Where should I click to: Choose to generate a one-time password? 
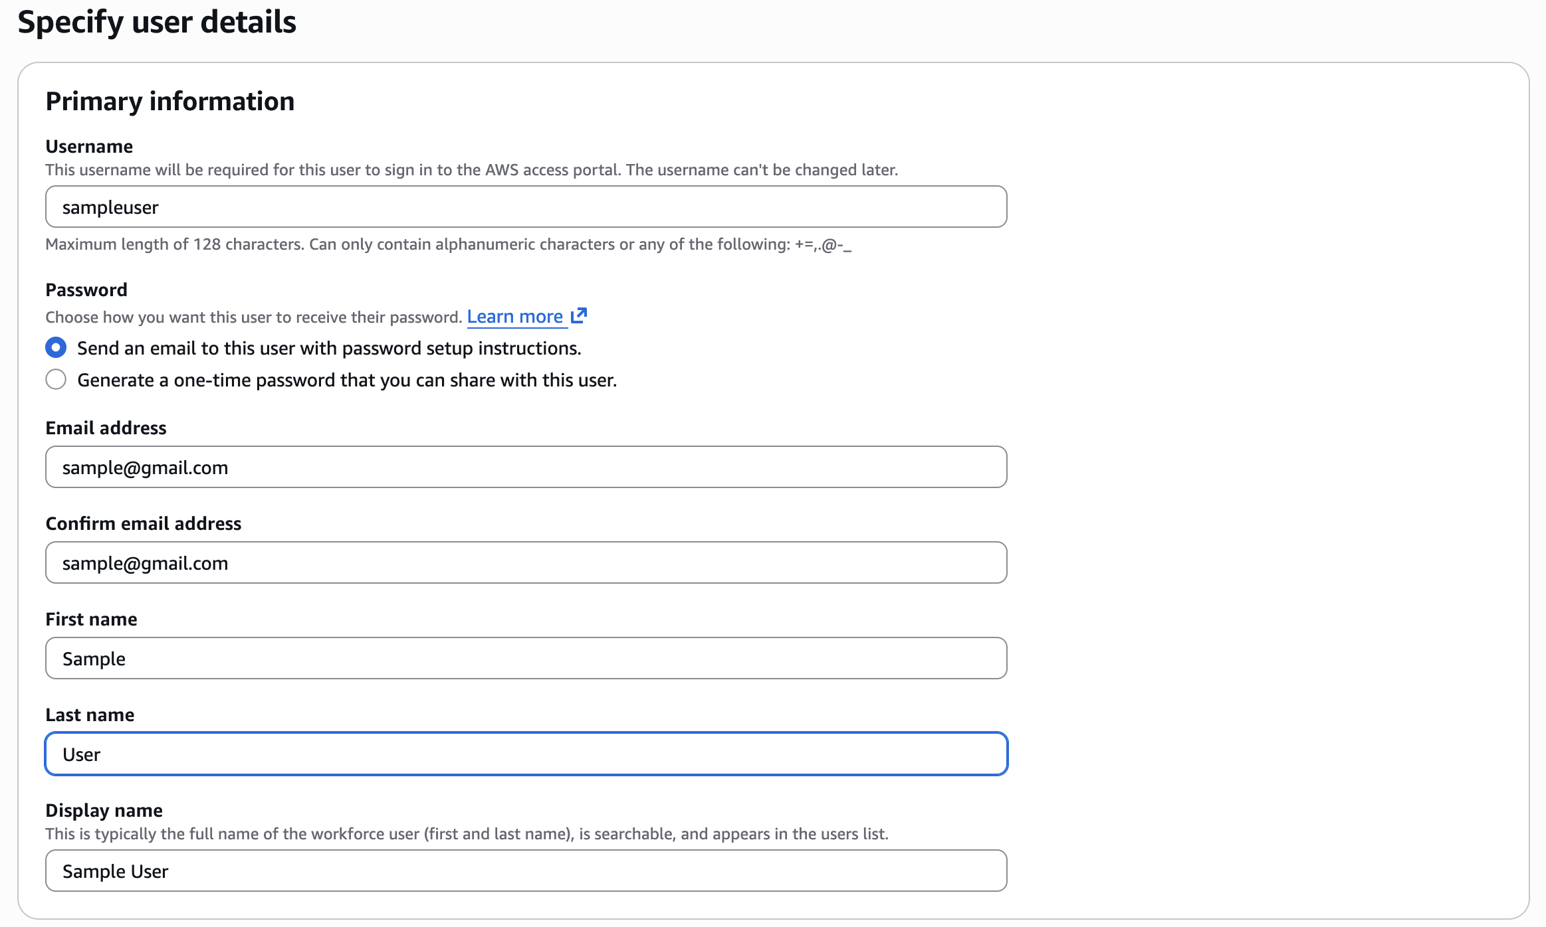[x=56, y=379]
